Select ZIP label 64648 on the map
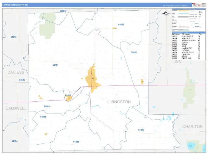 tap(14, 37)
